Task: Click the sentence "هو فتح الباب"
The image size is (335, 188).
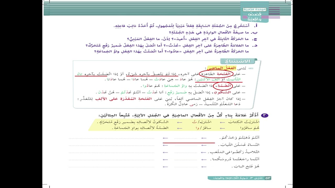Action: coord(245,166)
